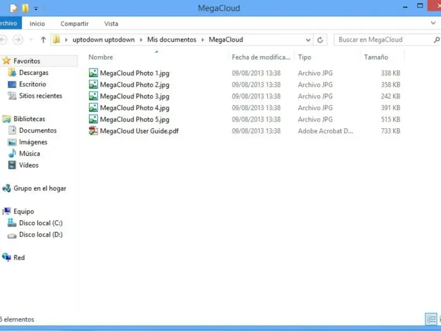Open Música library
This screenshot has height=331, width=441.
29,154
